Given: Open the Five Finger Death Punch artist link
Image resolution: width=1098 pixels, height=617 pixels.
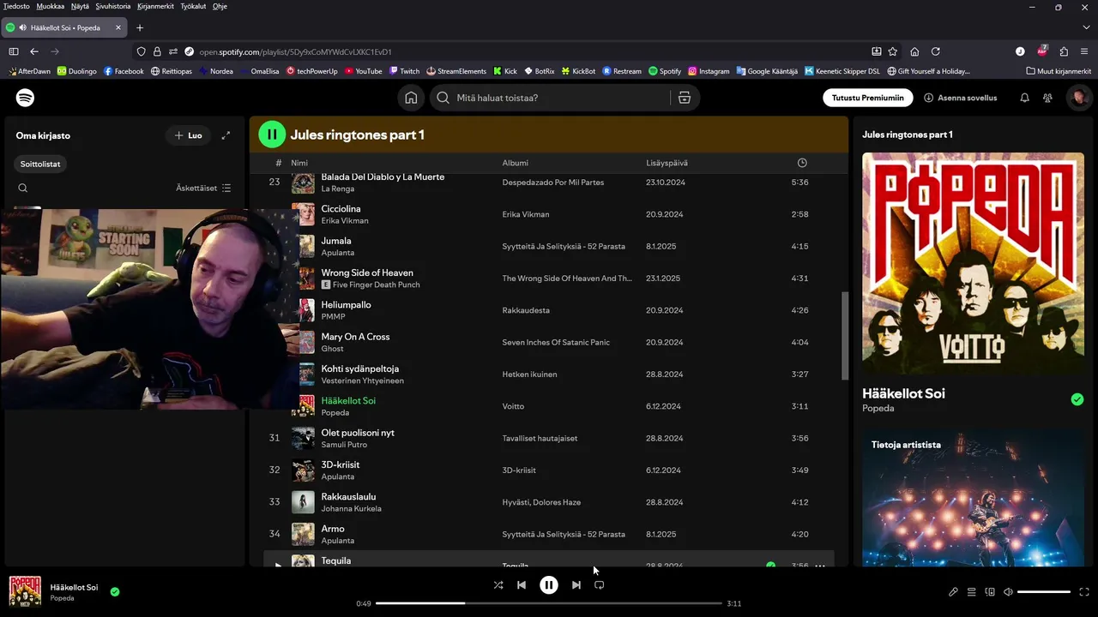Looking at the screenshot, I should [376, 285].
